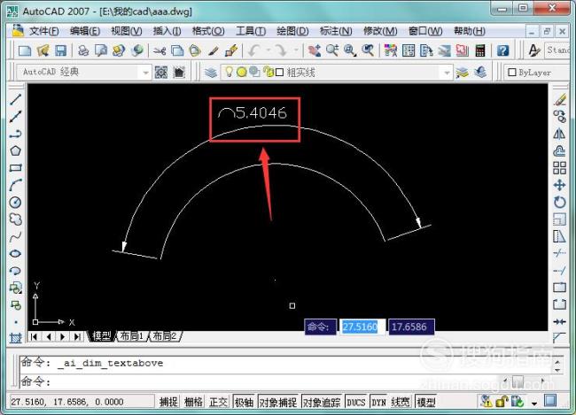Open the status bar tray menu arrow
The image size is (576, 415).
point(534,403)
